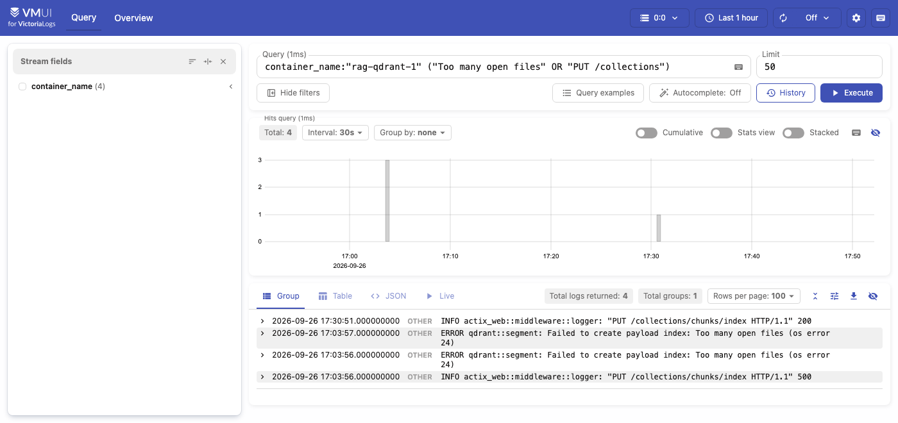898x423 pixels.
Task: Click Total groups: 1 label
Action: 670,296
